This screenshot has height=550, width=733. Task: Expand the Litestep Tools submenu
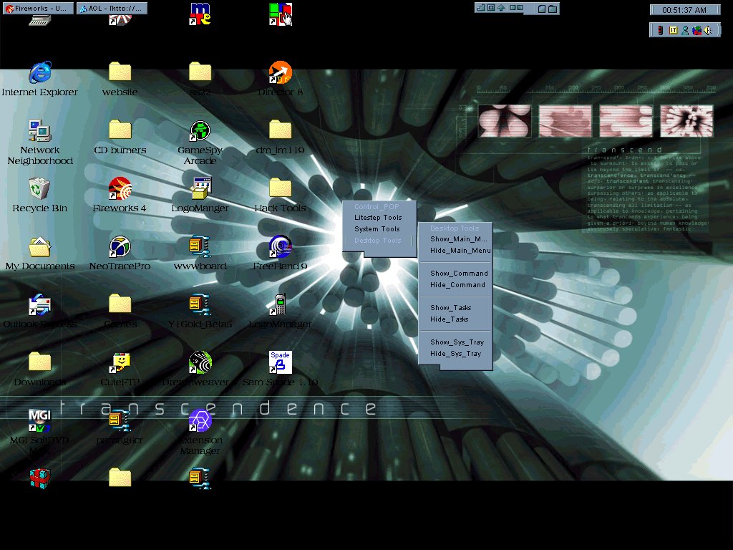click(378, 218)
